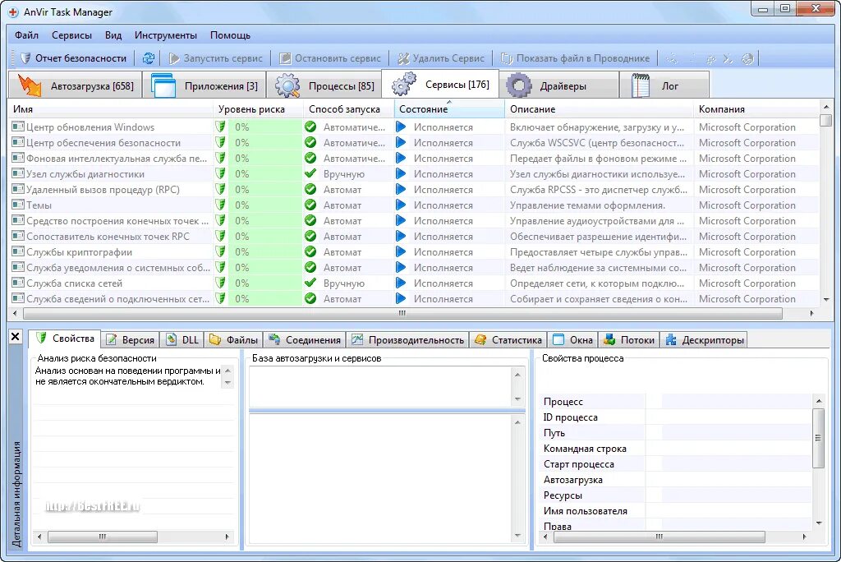This screenshot has width=841, height=562.
Task: Click the Анализ риска horizontal scrollbar right arrow
Action: [227, 537]
